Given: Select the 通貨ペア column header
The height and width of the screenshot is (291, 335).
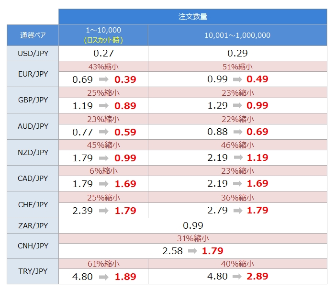Looking at the screenshot, I should tap(33, 35).
